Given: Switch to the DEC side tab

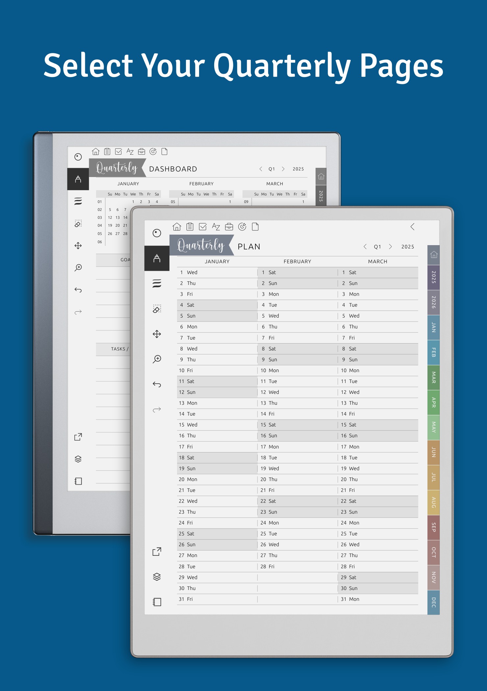Looking at the screenshot, I should coord(433,602).
